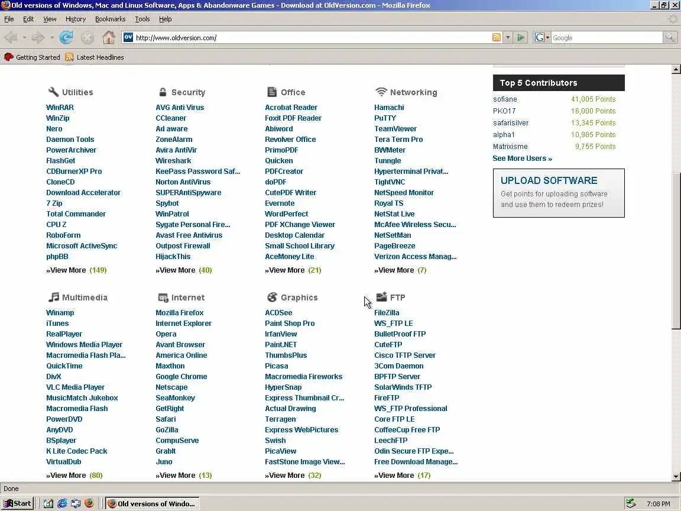Open the Google Chrome link

point(181,376)
